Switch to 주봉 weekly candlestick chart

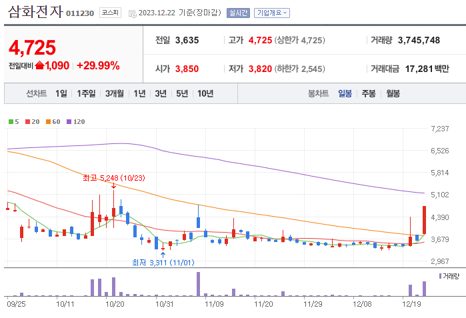pyautogui.click(x=369, y=93)
